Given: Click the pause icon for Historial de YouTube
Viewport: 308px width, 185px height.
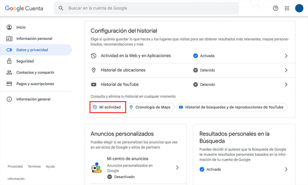Looking at the screenshot, I should pyautogui.click(x=196, y=85).
